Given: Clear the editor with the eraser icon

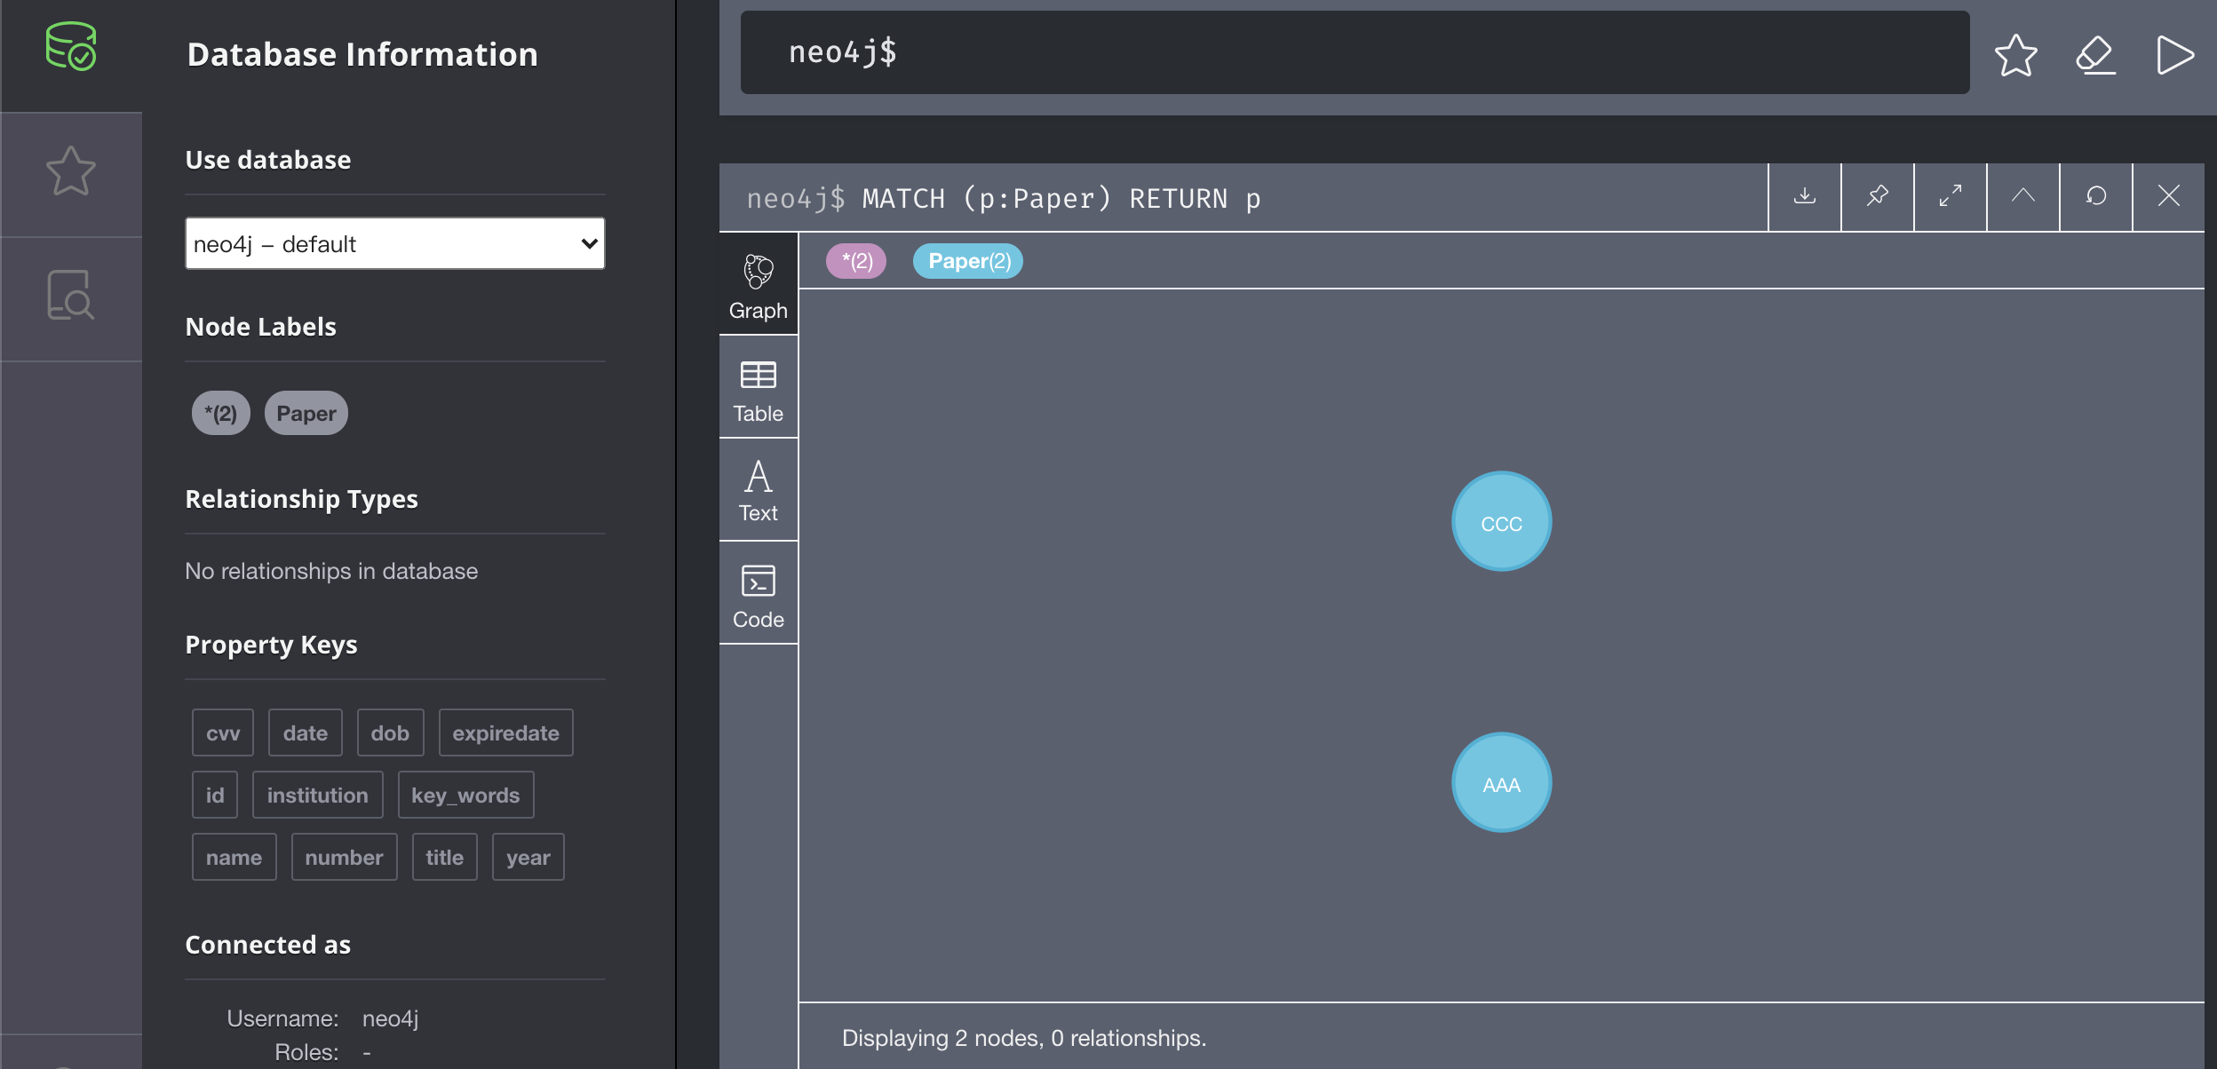Looking at the screenshot, I should click(2095, 55).
